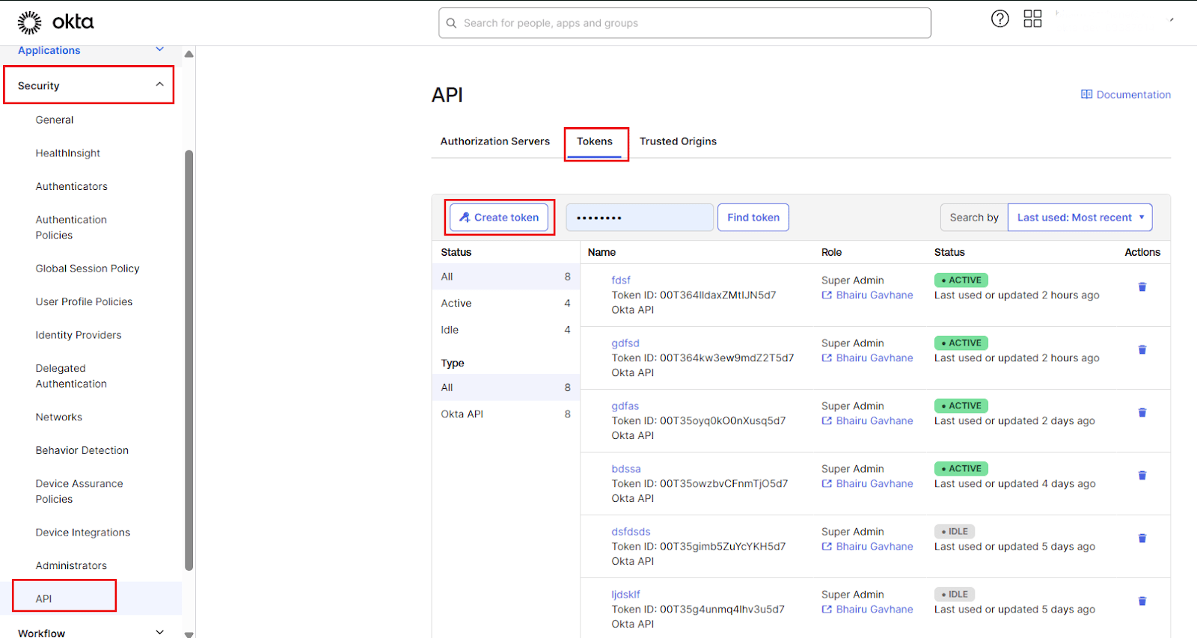Open General under Security
Image resolution: width=1197 pixels, height=638 pixels.
tap(55, 120)
